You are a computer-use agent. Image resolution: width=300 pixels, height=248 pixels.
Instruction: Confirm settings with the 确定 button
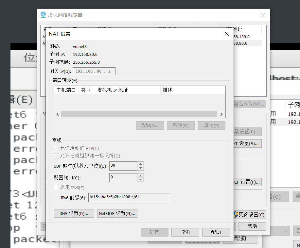154,232
